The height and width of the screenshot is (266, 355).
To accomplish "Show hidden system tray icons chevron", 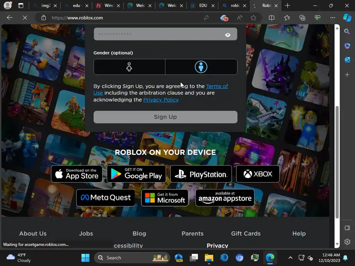I will [x=291, y=258].
